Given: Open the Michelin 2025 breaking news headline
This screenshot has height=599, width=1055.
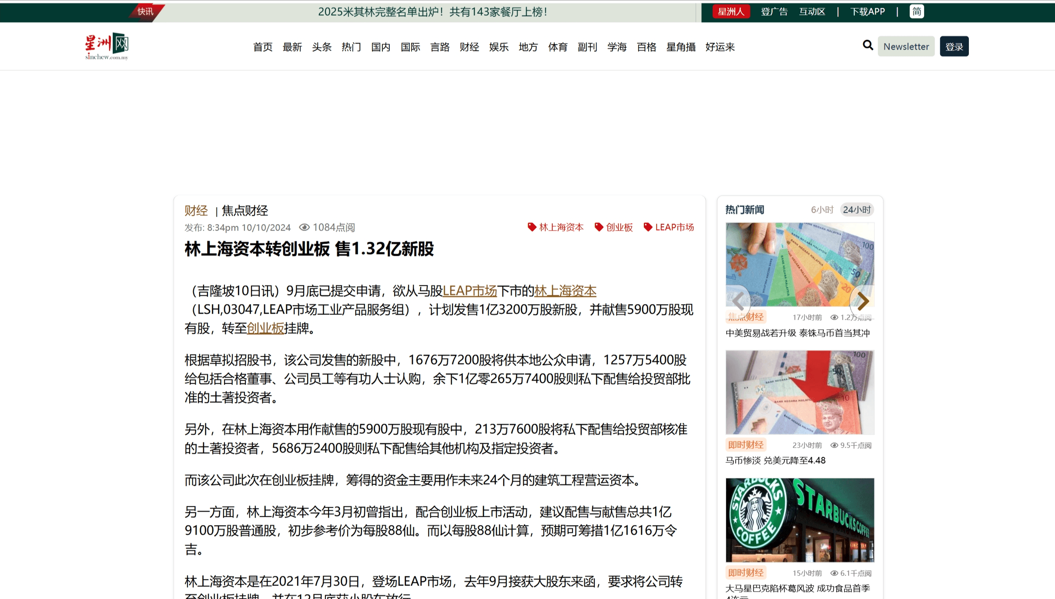Looking at the screenshot, I should coord(433,12).
